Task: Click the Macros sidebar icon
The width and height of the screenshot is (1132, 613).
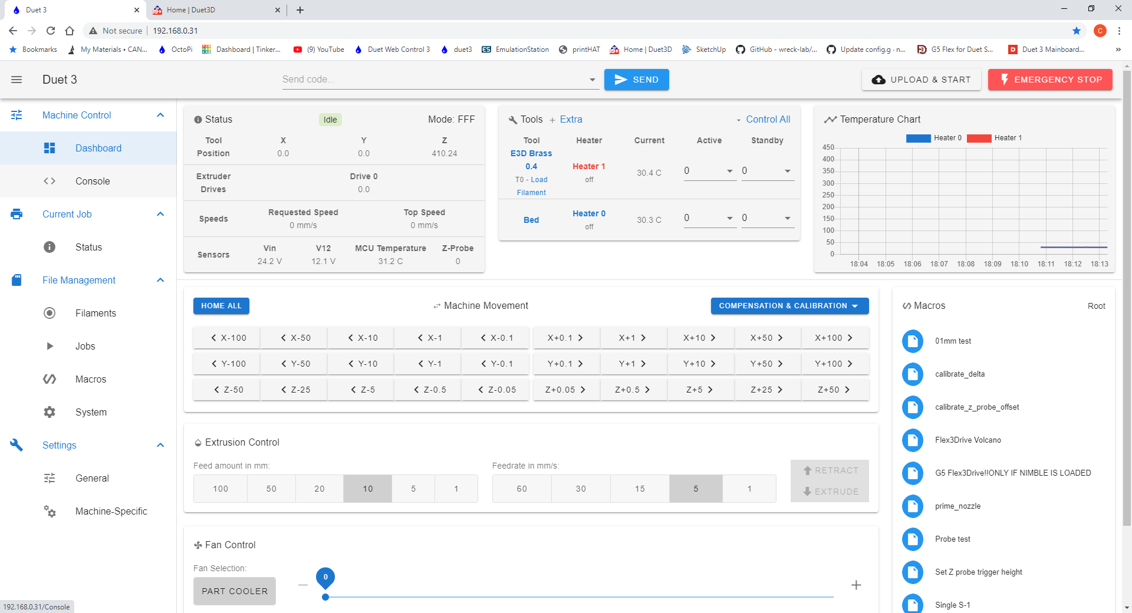Action: [x=50, y=379]
